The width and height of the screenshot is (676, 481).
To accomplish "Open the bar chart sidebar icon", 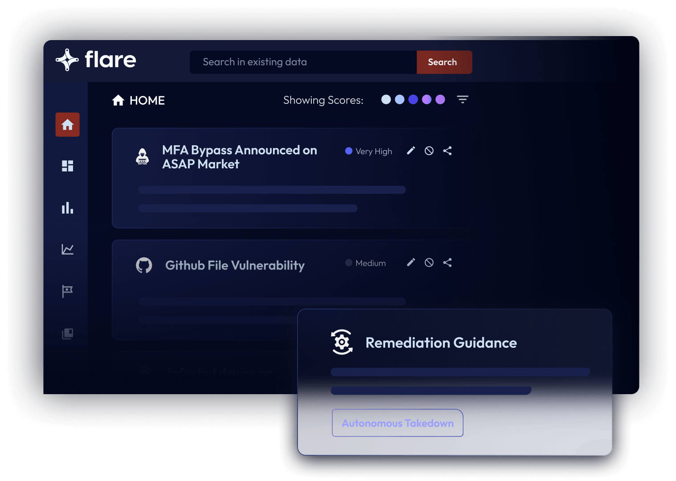I will pyautogui.click(x=68, y=208).
